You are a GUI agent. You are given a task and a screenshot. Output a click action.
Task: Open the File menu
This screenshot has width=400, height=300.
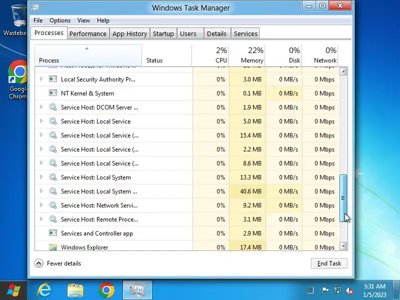coord(38,20)
